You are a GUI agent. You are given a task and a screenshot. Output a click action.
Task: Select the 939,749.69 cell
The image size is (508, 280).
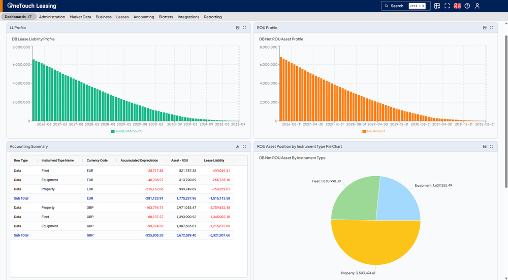[187, 189]
